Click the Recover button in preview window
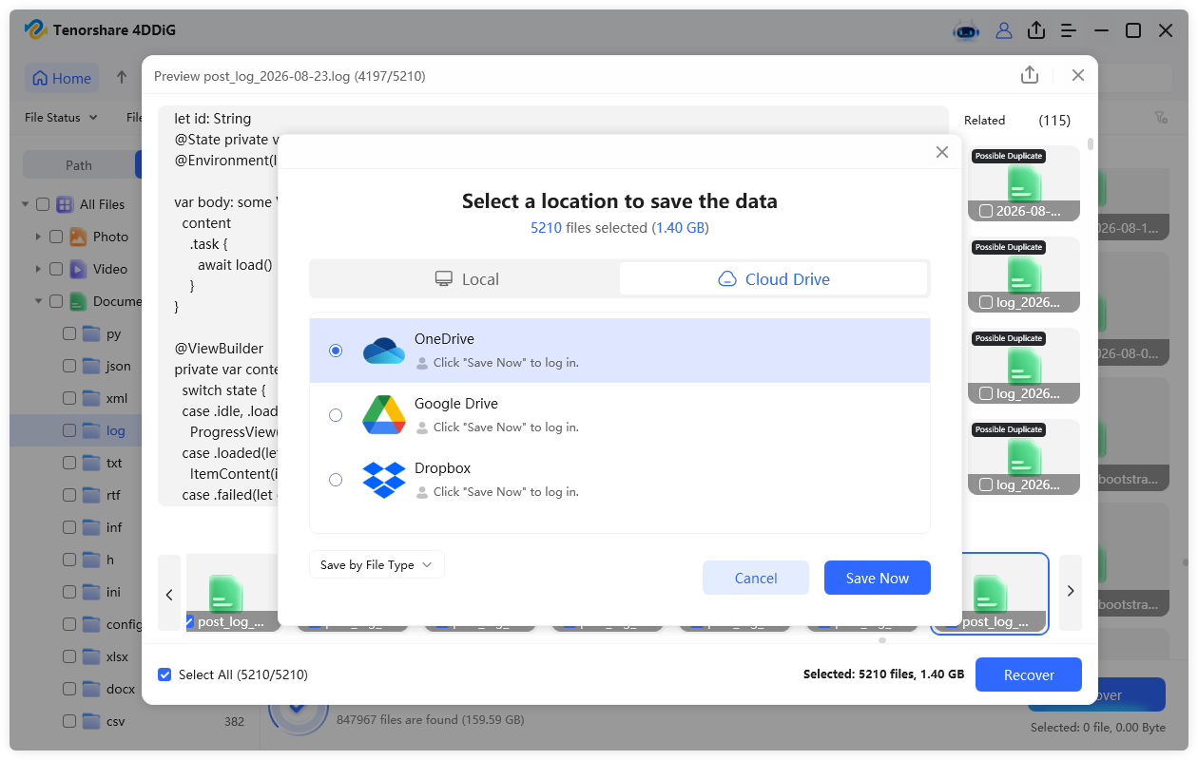The width and height of the screenshot is (1198, 760). coord(1029,674)
